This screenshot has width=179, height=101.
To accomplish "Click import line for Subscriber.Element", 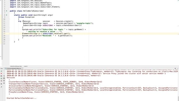I will 35,7.
